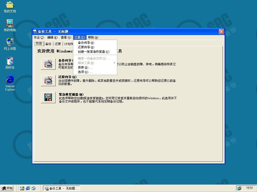The height and width of the screenshot is (192, 257).
Task: Click 备份工具 - 无标题 taskbar button
Action: tap(62, 188)
